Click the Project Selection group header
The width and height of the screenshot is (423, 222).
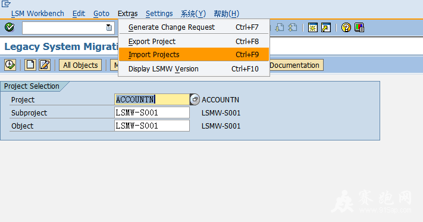pos(32,86)
